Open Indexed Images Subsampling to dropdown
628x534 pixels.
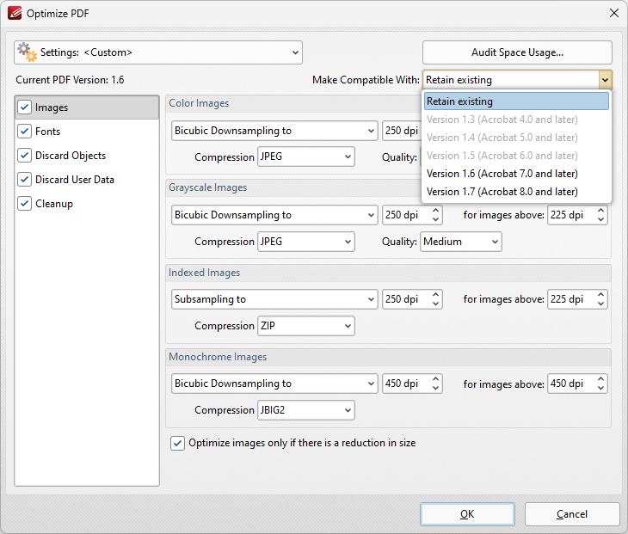tap(274, 299)
